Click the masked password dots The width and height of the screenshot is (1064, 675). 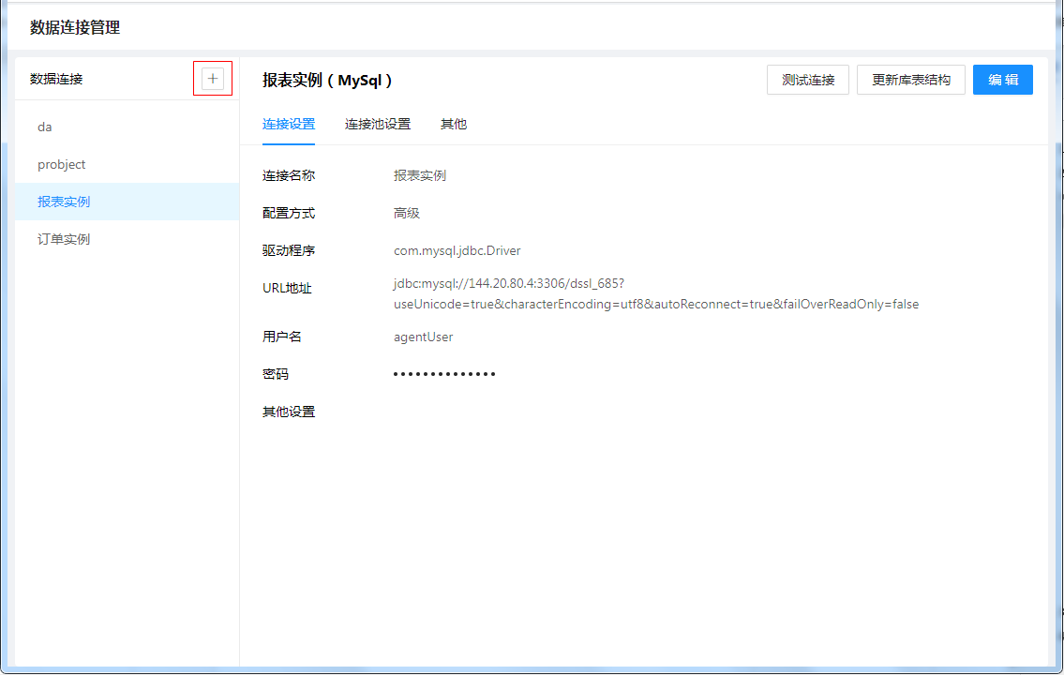444,374
